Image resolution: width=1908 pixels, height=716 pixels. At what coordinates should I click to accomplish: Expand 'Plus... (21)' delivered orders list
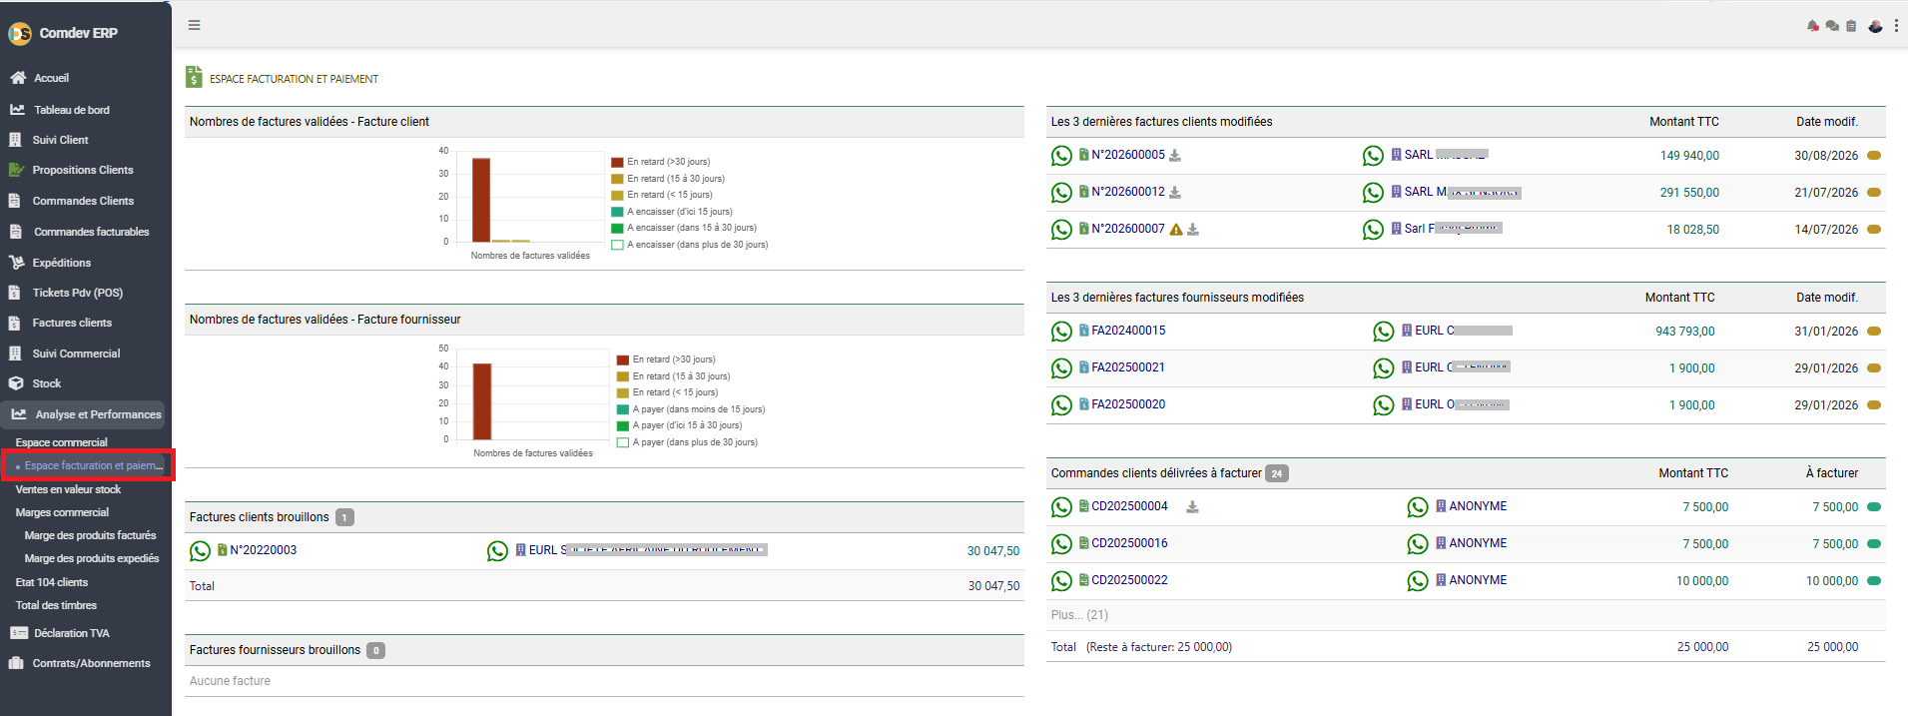(1079, 615)
